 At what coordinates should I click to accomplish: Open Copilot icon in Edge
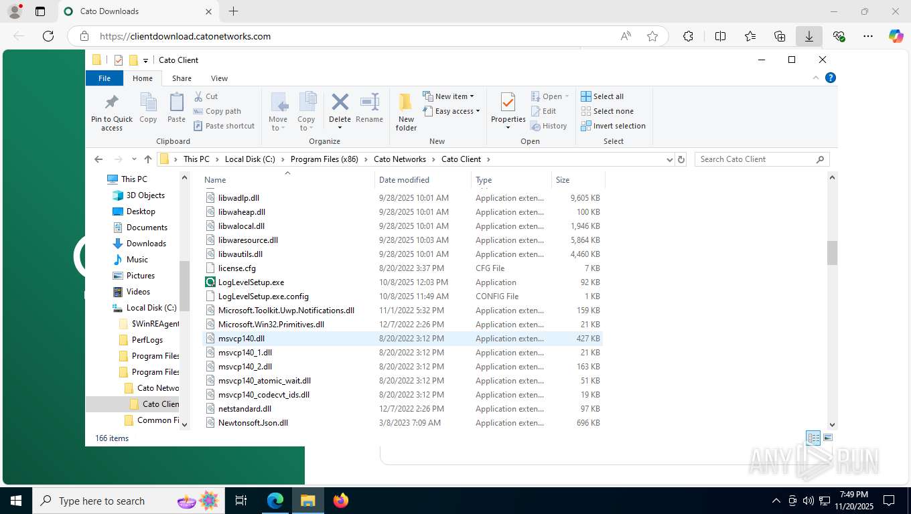pos(896,36)
